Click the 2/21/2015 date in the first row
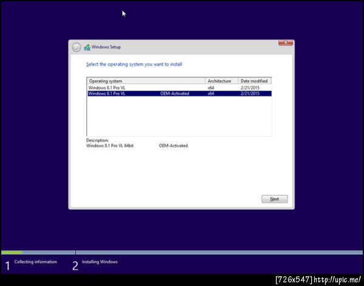The image size is (364, 286). pyautogui.click(x=250, y=87)
